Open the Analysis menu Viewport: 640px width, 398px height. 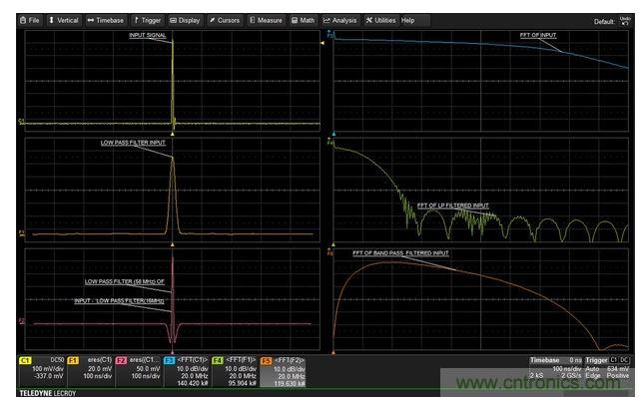click(x=340, y=20)
